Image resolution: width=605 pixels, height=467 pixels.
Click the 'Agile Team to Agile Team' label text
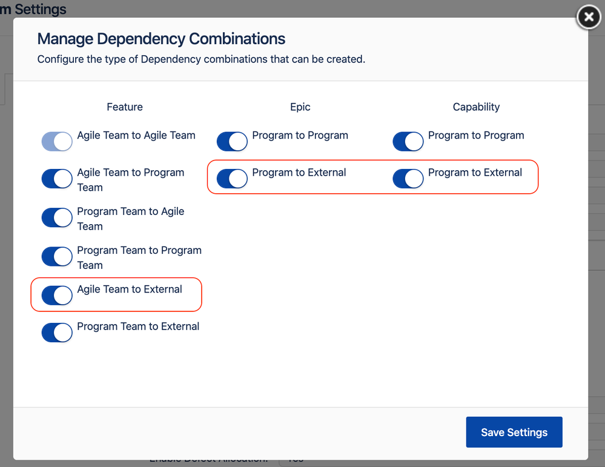136,136
